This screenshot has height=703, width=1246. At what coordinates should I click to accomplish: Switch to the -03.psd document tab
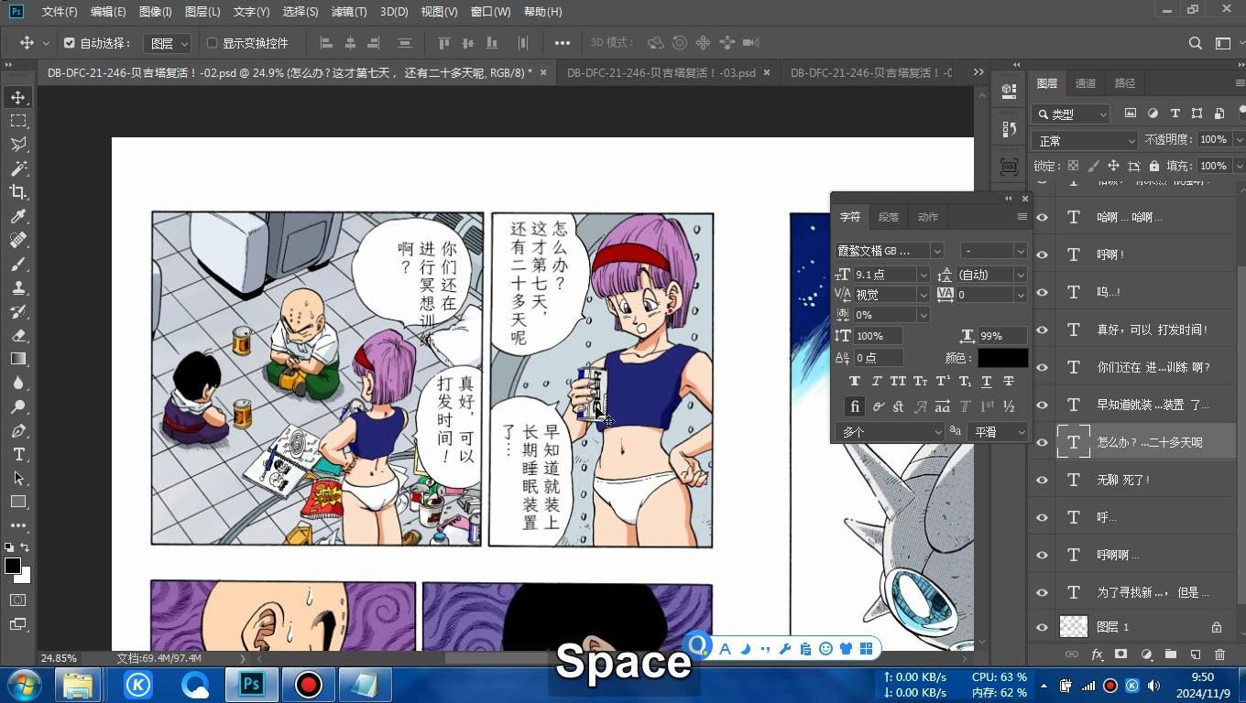661,73
